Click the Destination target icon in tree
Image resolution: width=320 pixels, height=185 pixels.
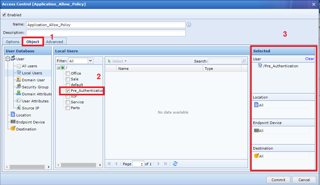[13, 128]
